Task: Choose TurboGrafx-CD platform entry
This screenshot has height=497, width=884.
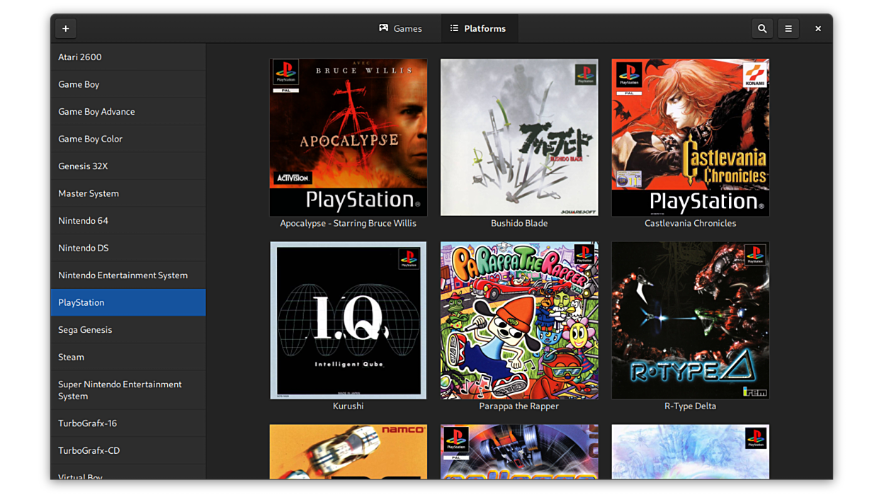Action: 127,450
